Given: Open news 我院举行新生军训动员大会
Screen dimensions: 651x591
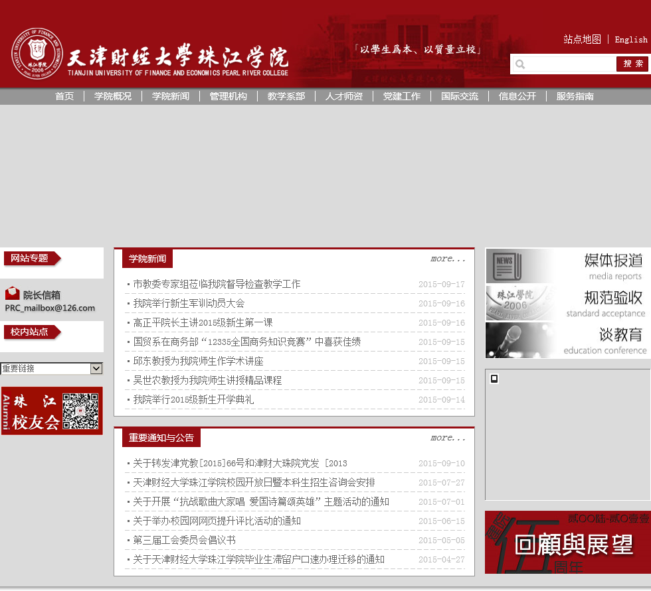Looking at the screenshot, I should pos(189,303).
